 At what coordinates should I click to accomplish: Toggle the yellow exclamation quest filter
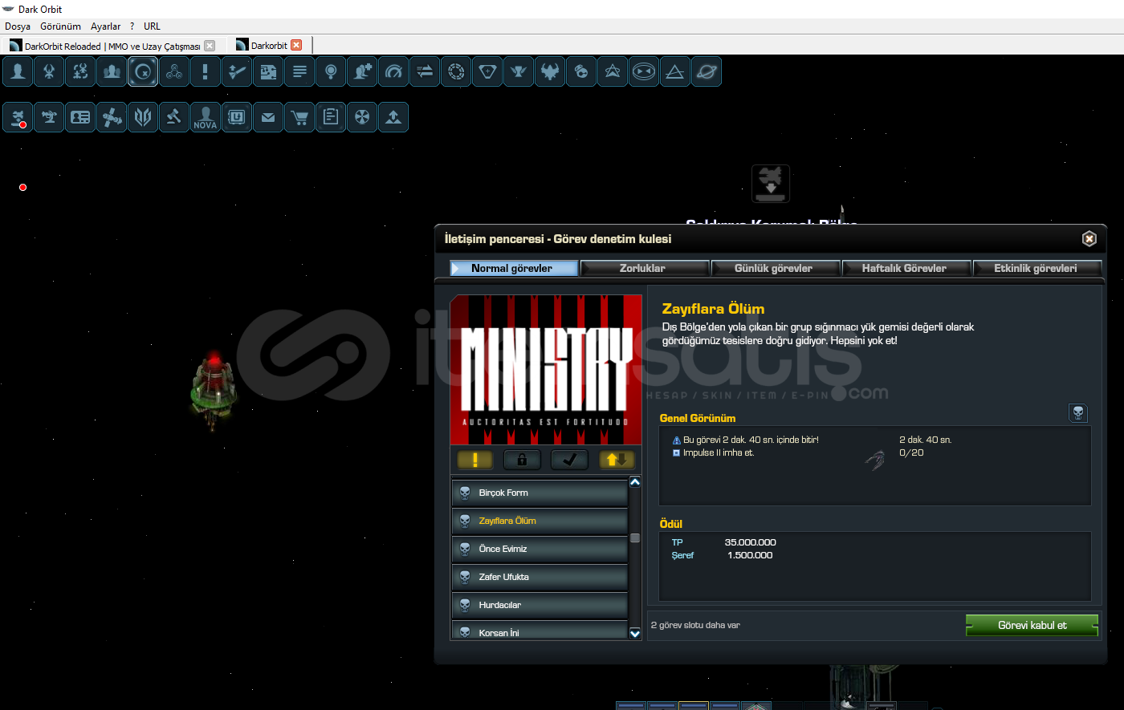point(475,460)
